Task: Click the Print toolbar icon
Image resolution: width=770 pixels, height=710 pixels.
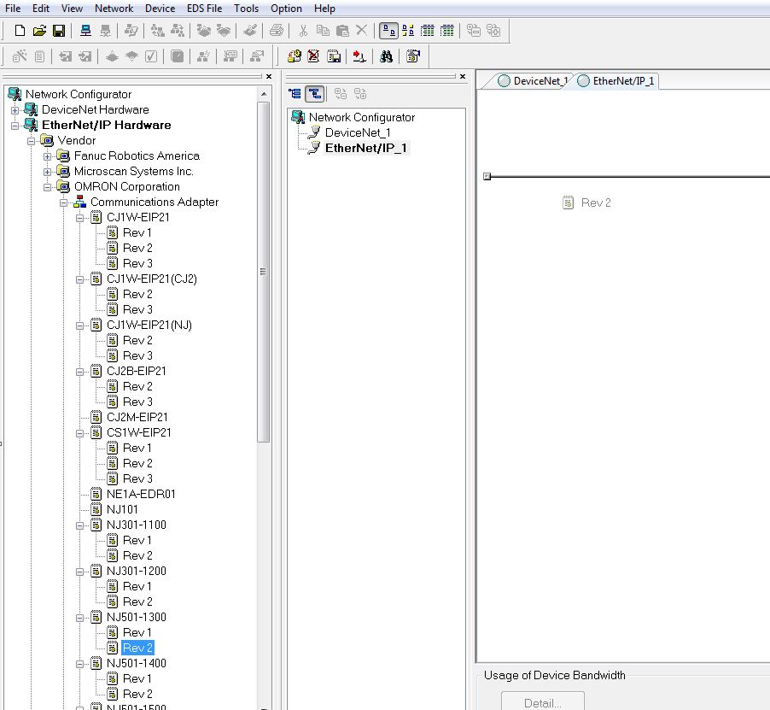Action: (277, 31)
